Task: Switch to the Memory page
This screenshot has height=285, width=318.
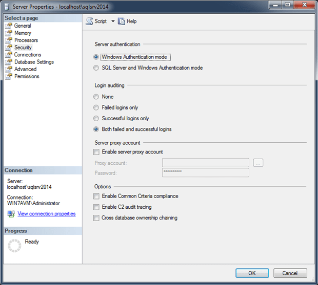Action: 23,33
